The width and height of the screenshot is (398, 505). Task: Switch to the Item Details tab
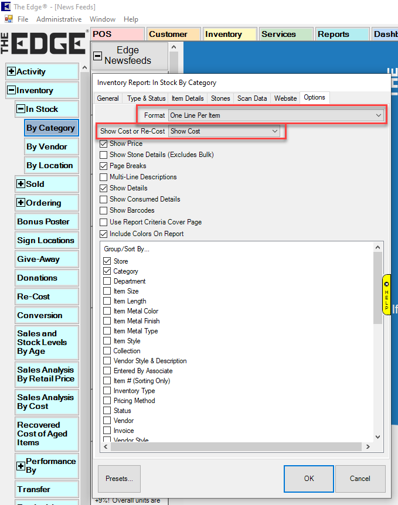pyautogui.click(x=188, y=98)
